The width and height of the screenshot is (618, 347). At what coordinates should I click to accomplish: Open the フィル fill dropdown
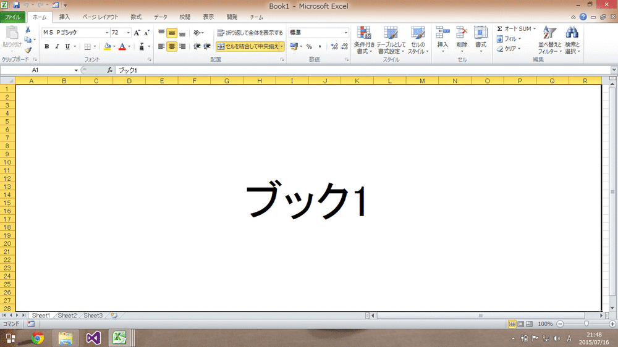[x=509, y=39]
